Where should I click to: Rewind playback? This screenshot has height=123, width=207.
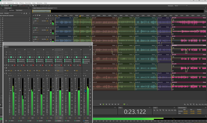[x=112, y=104]
